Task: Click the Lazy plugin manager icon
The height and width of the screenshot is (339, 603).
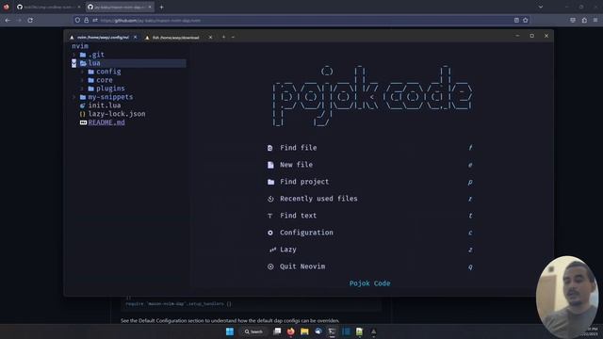Action: click(x=272, y=250)
